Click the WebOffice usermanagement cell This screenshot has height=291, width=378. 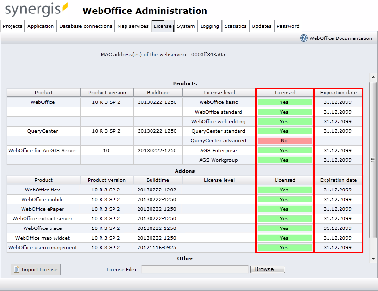(43, 248)
